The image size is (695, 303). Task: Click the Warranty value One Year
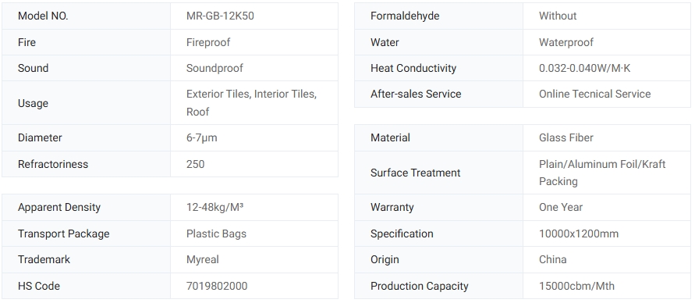tap(561, 207)
